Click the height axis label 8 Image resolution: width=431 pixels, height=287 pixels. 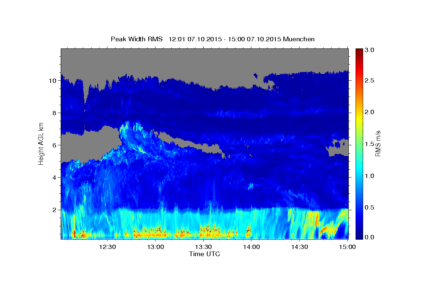(55, 113)
